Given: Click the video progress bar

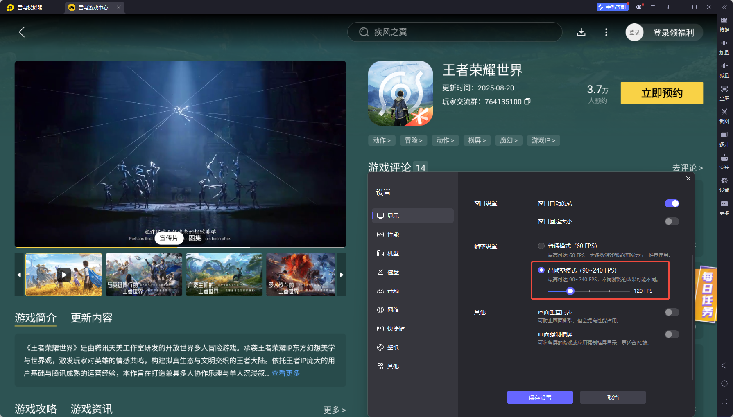Looking at the screenshot, I should click(x=180, y=247).
